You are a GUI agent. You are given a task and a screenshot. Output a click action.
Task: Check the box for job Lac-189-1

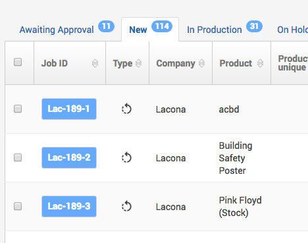[x=18, y=109]
